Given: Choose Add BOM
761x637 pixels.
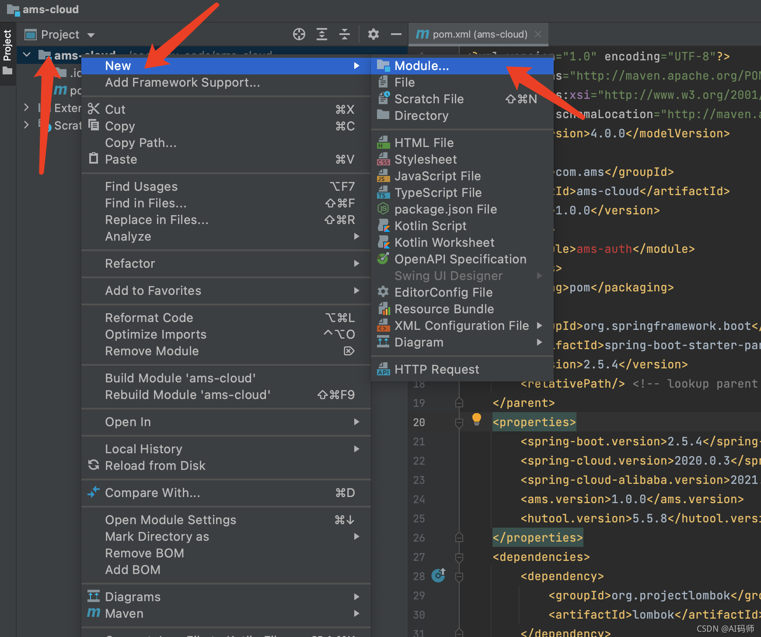Looking at the screenshot, I should (x=226, y=570).
